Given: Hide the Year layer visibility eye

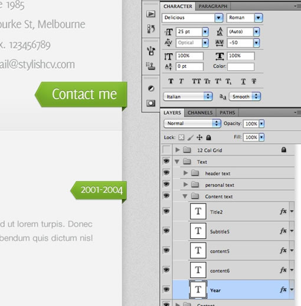Looking at the screenshot, I should (x=166, y=289).
